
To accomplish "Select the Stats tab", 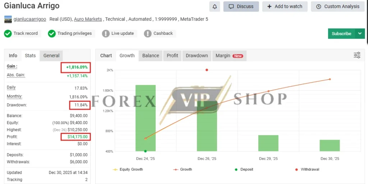I will point(30,56).
